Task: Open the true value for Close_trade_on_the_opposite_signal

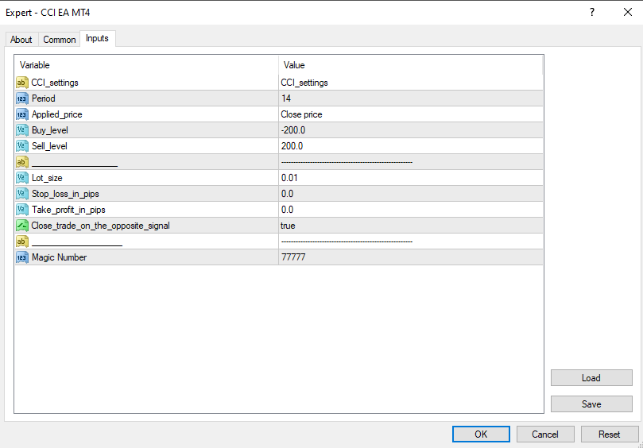Action: pos(410,226)
